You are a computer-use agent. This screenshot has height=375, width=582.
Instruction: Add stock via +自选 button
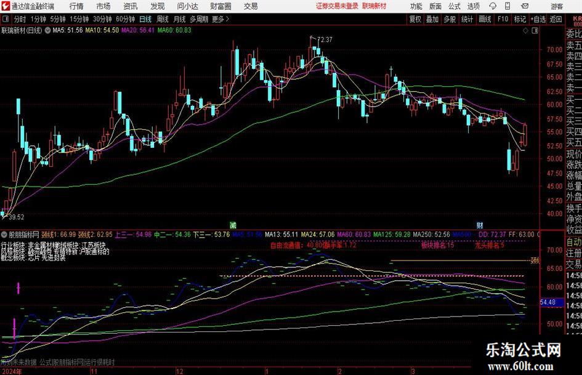[x=538, y=19]
